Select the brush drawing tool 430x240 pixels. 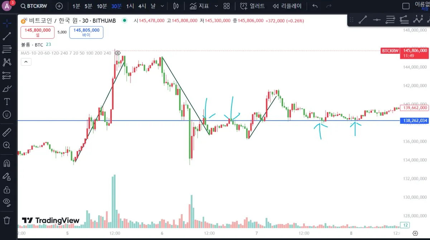point(7,88)
